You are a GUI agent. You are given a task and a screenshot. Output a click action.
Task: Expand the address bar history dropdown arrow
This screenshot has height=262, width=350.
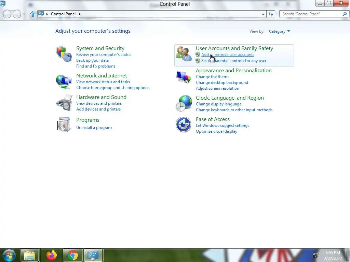pos(263,14)
